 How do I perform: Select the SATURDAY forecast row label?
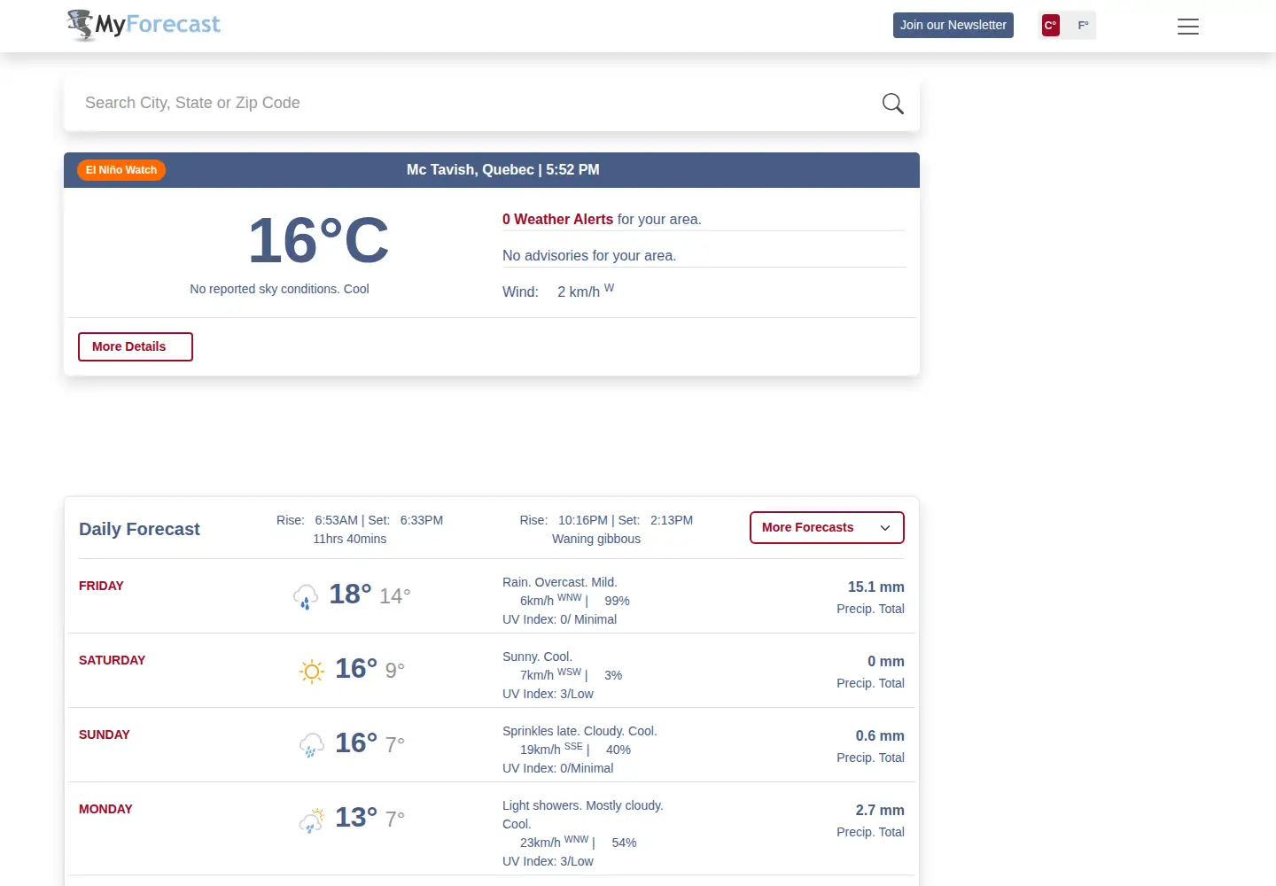[112, 660]
